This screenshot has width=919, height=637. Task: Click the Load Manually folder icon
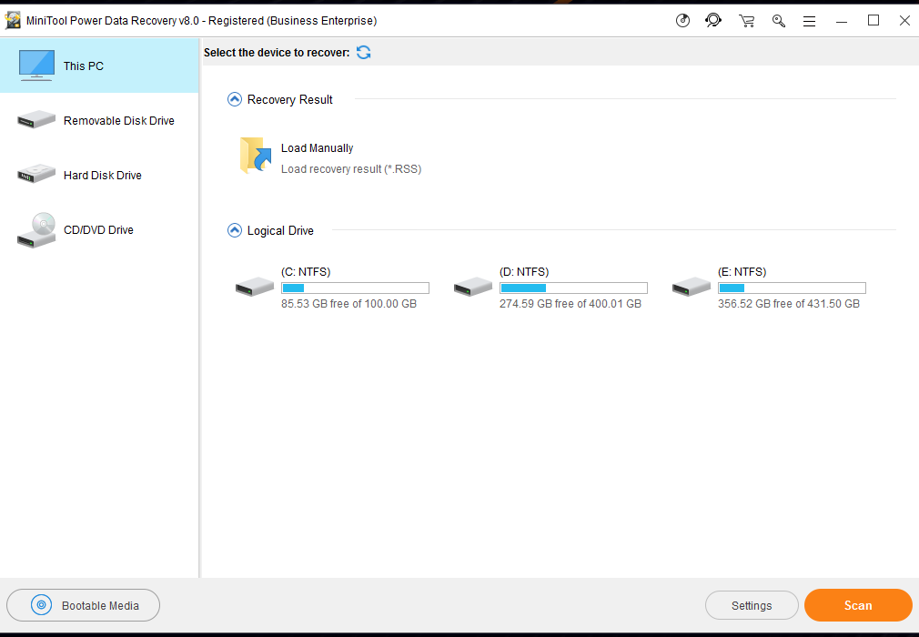pos(256,156)
